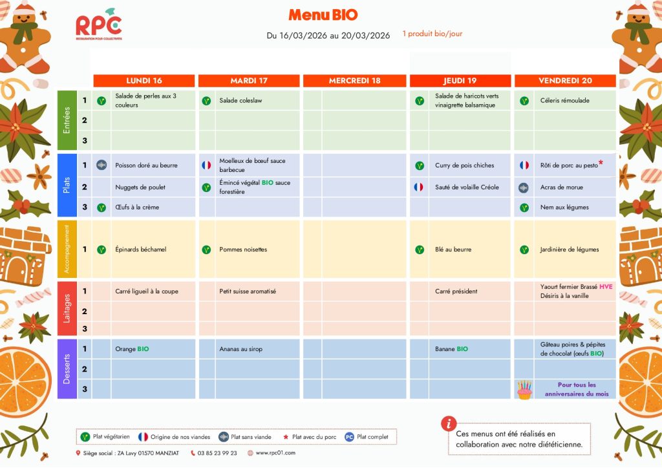
Task: Click the vegetarian icon next to Épinards béchamel
Action: (x=101, y=250)
